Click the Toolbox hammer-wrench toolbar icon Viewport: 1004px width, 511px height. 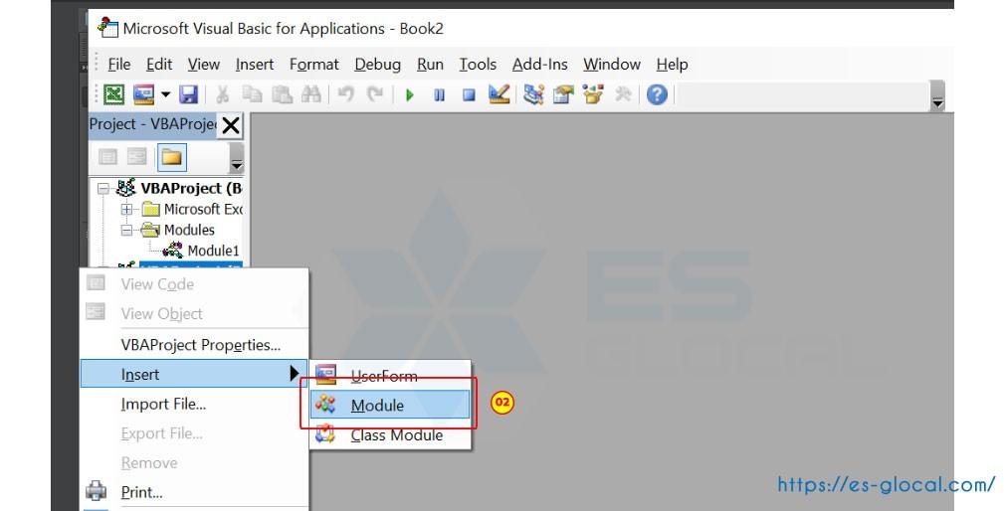622,94
